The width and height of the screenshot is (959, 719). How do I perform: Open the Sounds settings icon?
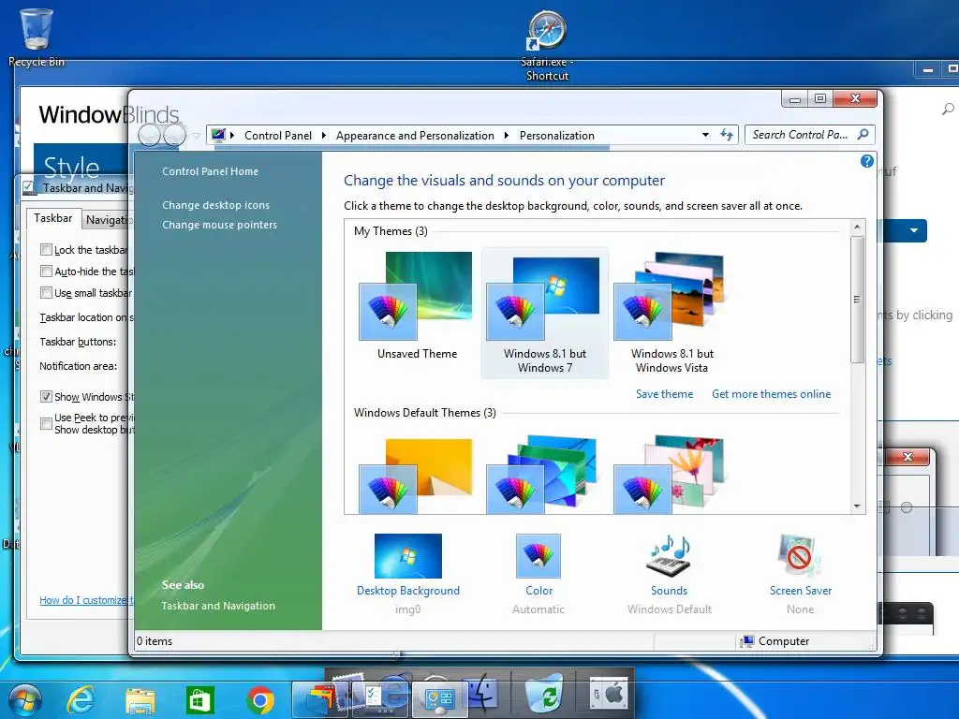669,556
